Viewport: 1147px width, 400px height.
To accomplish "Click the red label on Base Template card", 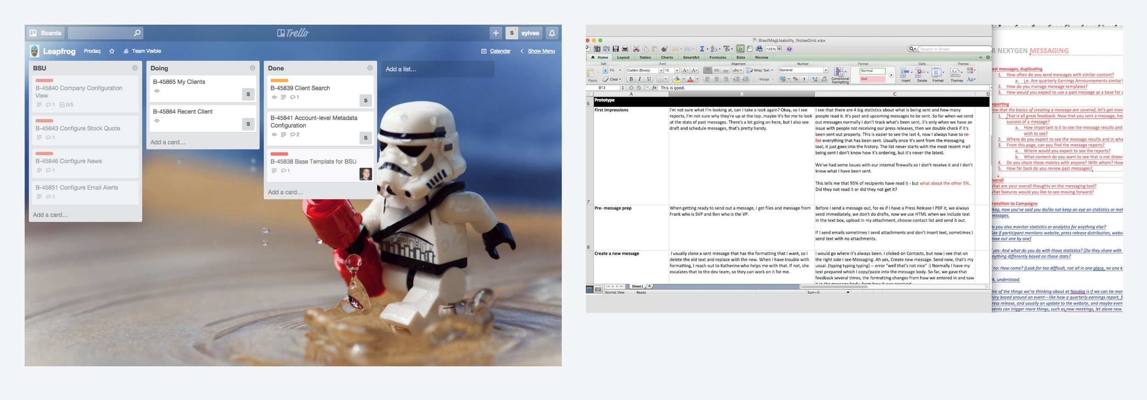I will (279, 154).
